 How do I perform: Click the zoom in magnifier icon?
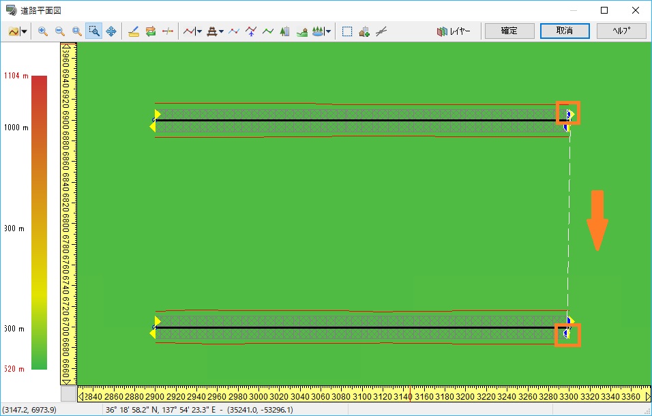43,31
